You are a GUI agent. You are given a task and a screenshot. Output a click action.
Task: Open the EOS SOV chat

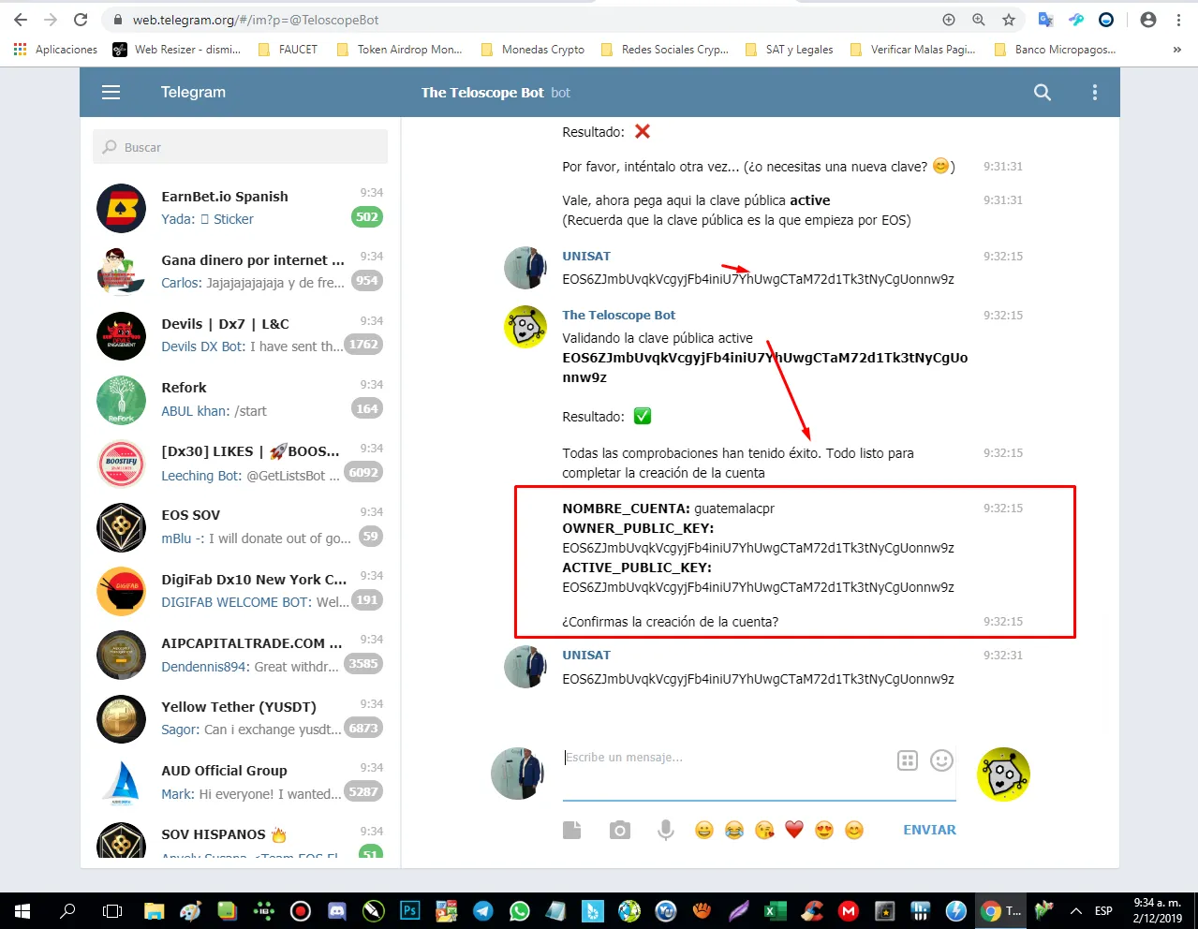point(241,526)
